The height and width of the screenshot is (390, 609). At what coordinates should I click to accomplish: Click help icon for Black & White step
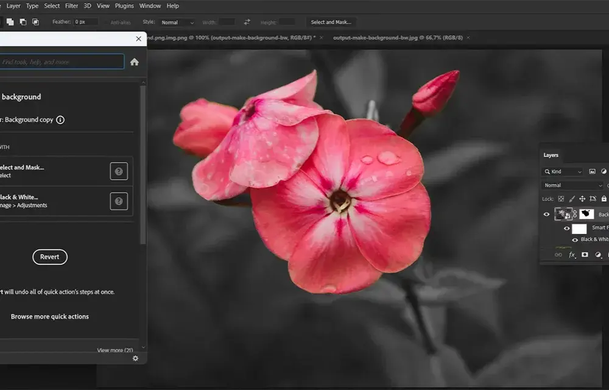[x=119, y=201]
